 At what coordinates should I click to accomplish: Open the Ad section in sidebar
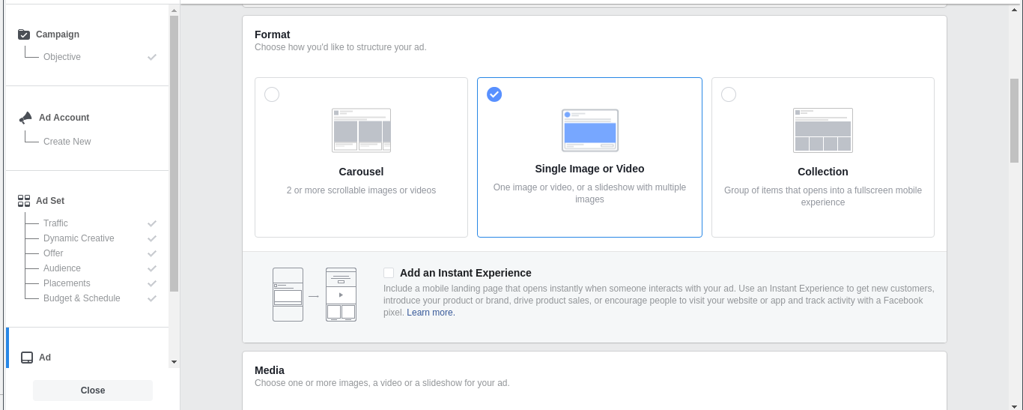[x=45, y=358]
